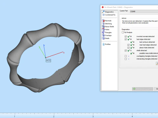Toggle the bad edges detected checkbox
158x118 pixels.
126,39
